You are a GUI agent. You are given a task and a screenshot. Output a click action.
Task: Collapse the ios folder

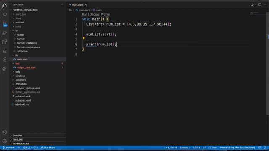coord(17,31)
